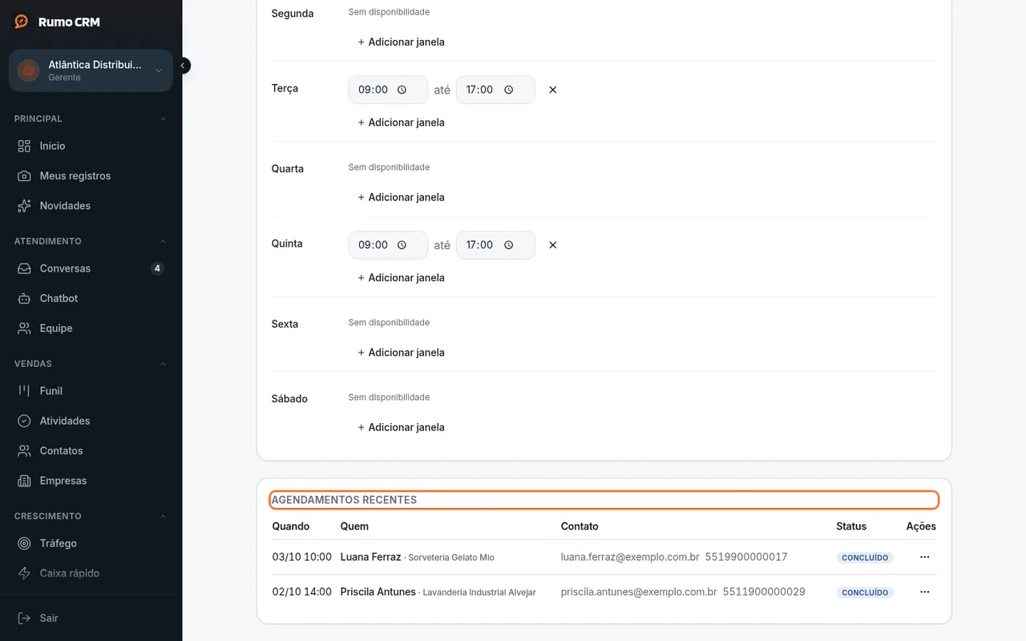Click the Rumo CRM logo icon
Image resolution: width=1026 pixels, height=641 pixels.
coord(22,22)
